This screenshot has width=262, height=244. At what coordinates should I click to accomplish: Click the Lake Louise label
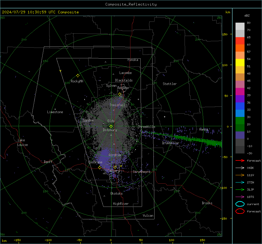pyautogui.click(x=22, y=142)
